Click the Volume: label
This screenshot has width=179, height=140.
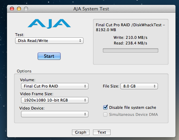click(28, 80)
